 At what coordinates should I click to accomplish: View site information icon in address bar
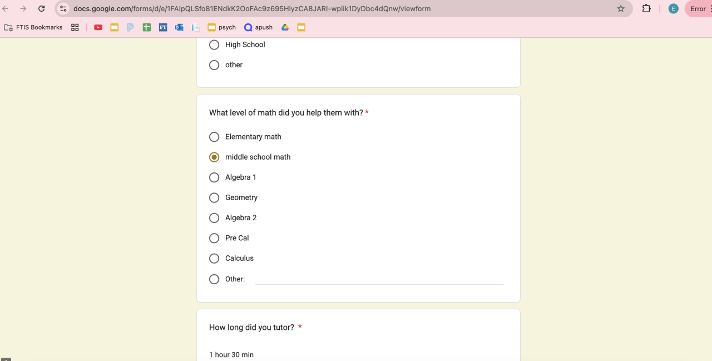point(63,9)
